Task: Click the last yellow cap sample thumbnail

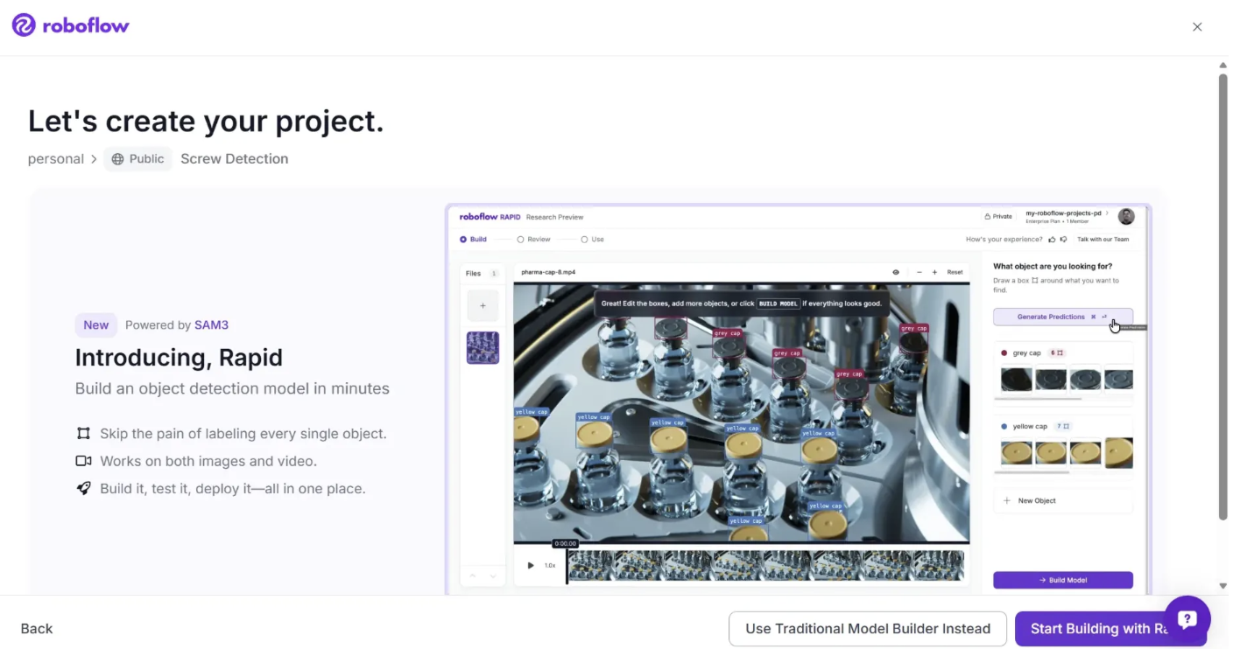Action: pyautogui.click(x=1119, y=452)
